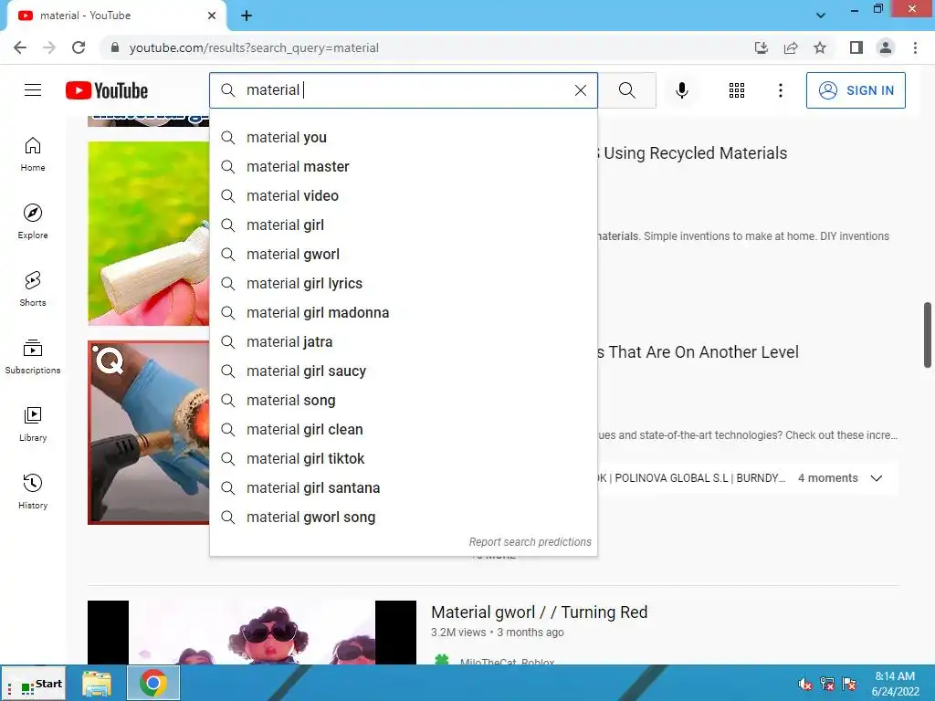Open the Windows Start button
The width and height of the screenshot is (935, 701).
tap(33, 684)
